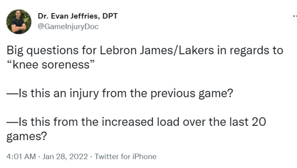The width and height of the screenshot is (297, 168).
Task: Click the words "previous game?"
Action: point(191,93)
